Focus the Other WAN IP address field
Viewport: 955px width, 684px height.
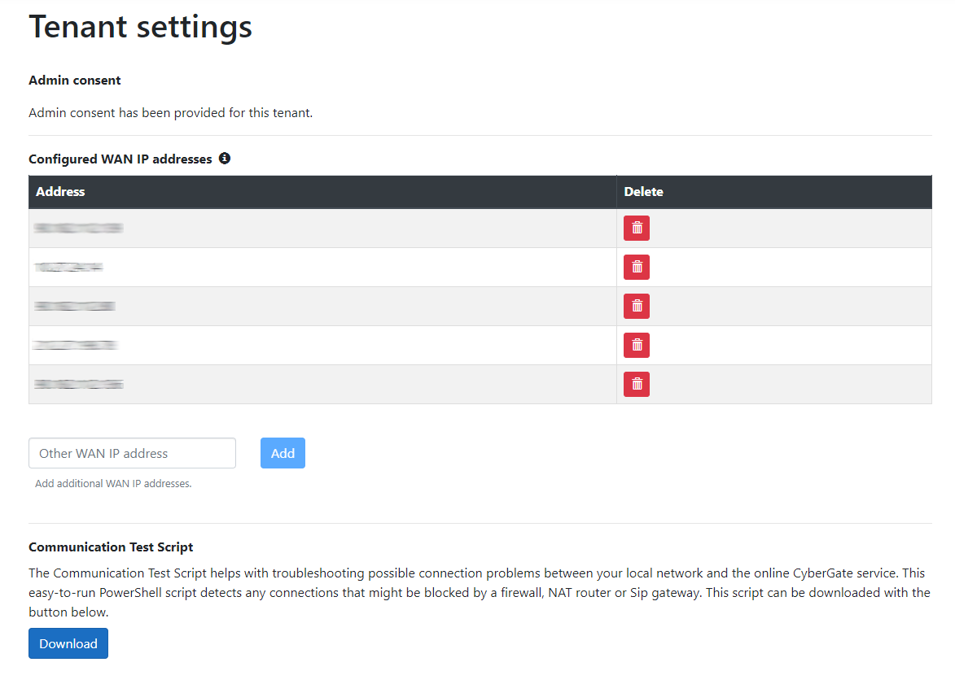[132, 453]
